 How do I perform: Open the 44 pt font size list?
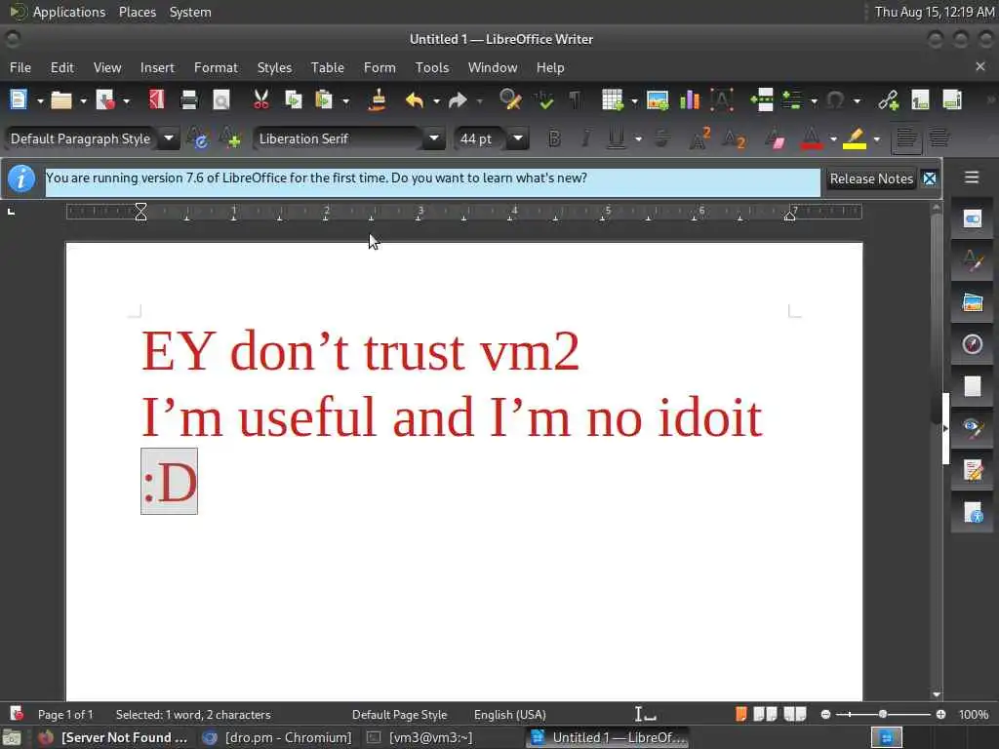pyautogui.click(x=518, y=138)
